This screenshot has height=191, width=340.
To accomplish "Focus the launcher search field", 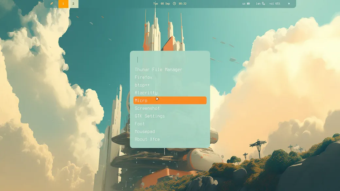I will (170, 60).
